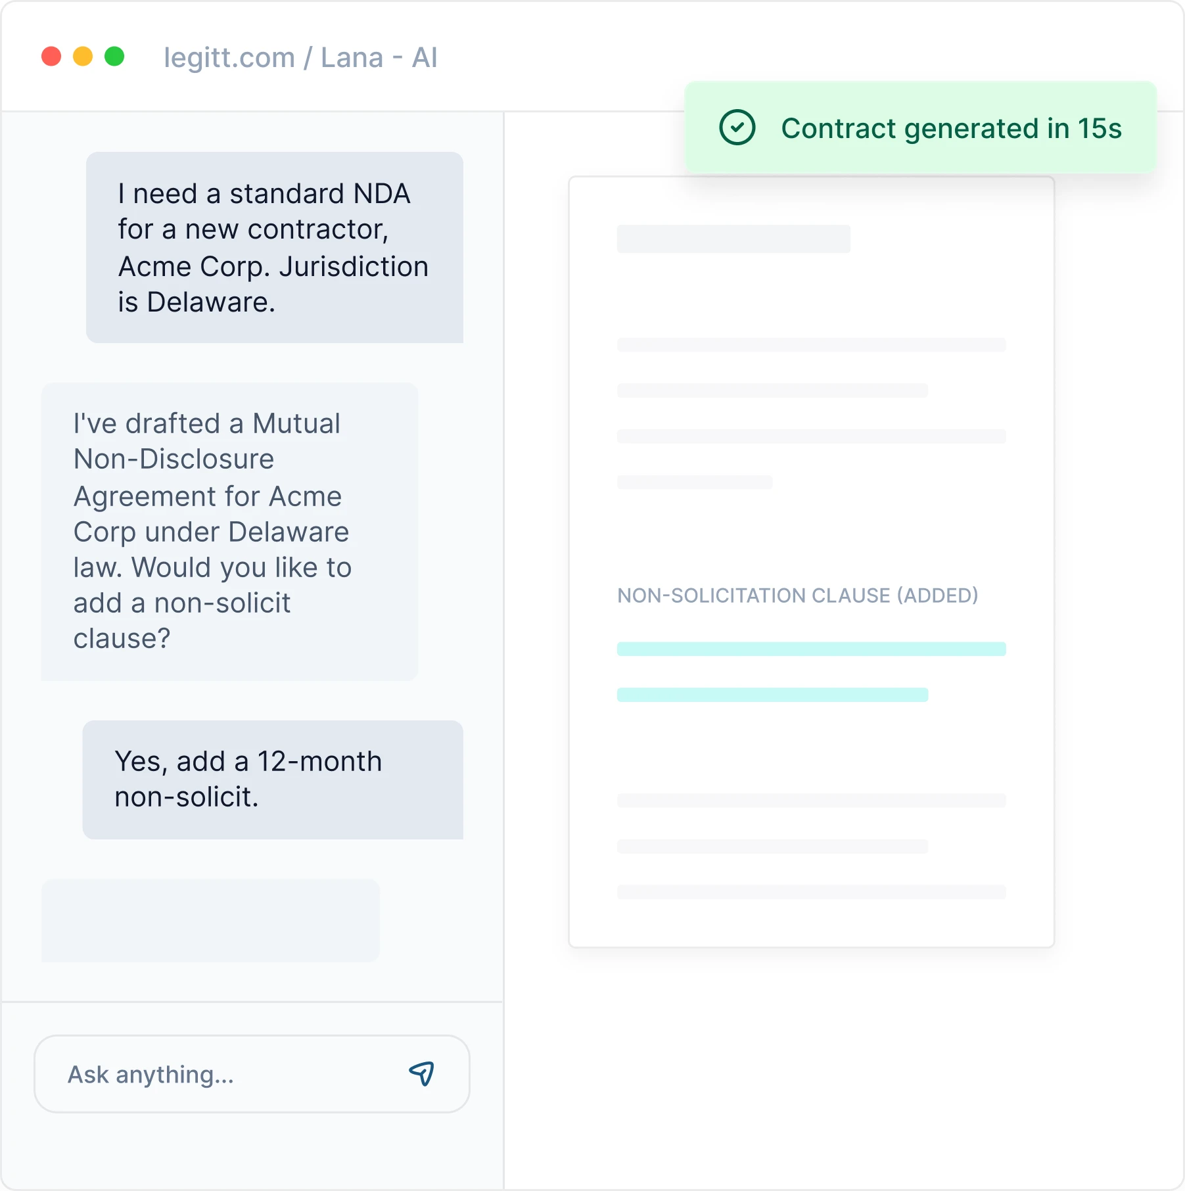
Task: Select the NON-SOLICITATION CLAUSE (ADDED) heading
Action: click(797, 595)
